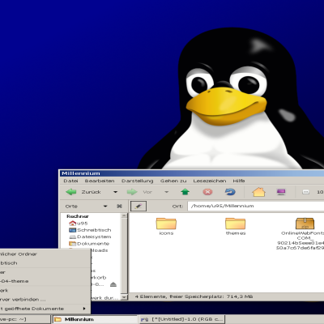Click the computer icon in toolbar
Image resolution: width=324 pixels, height=324 pixels.
pos(281,192)
